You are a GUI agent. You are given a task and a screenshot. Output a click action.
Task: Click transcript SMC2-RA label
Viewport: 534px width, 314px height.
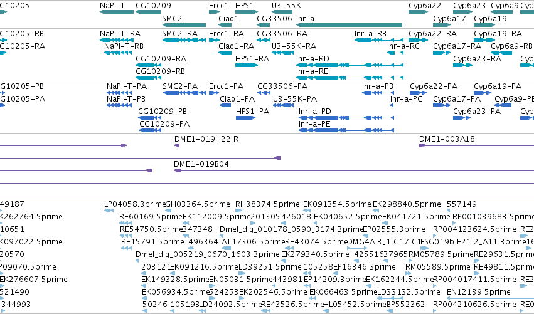click(180, 34)
